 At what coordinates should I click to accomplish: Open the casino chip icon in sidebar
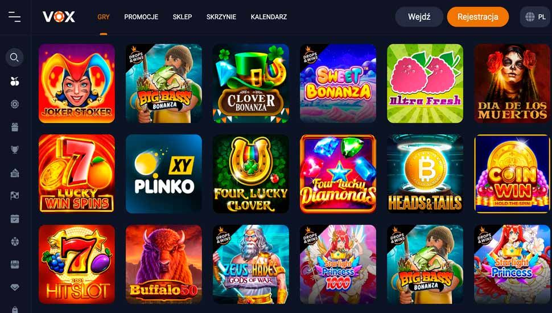(14, 104)
